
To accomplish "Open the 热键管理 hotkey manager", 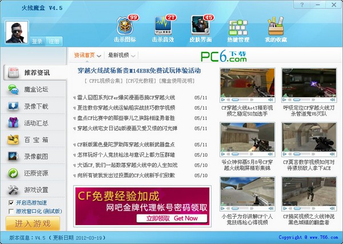I will [238, 31].
